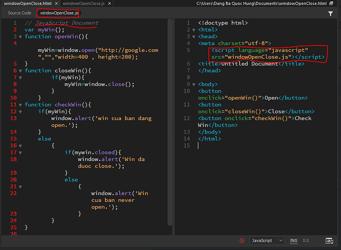
Task: Collapse the if(mywin.closed) block on line 17
Action: pyautogui.click(x=20, y=152)
